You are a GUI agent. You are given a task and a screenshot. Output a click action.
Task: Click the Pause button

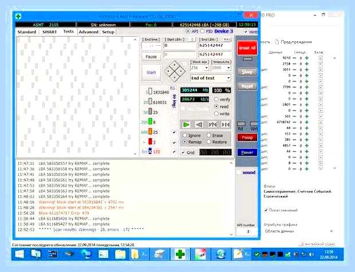click(151, 57)
